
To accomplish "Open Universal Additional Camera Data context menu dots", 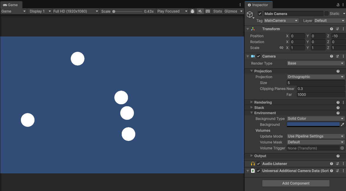I will 343,171.
